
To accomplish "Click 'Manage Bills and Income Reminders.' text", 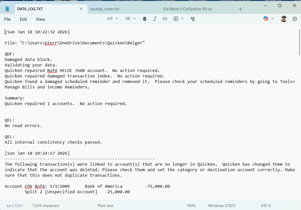I will [x=47, y=87].
